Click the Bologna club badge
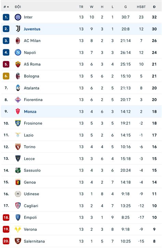 pos(18,76)
